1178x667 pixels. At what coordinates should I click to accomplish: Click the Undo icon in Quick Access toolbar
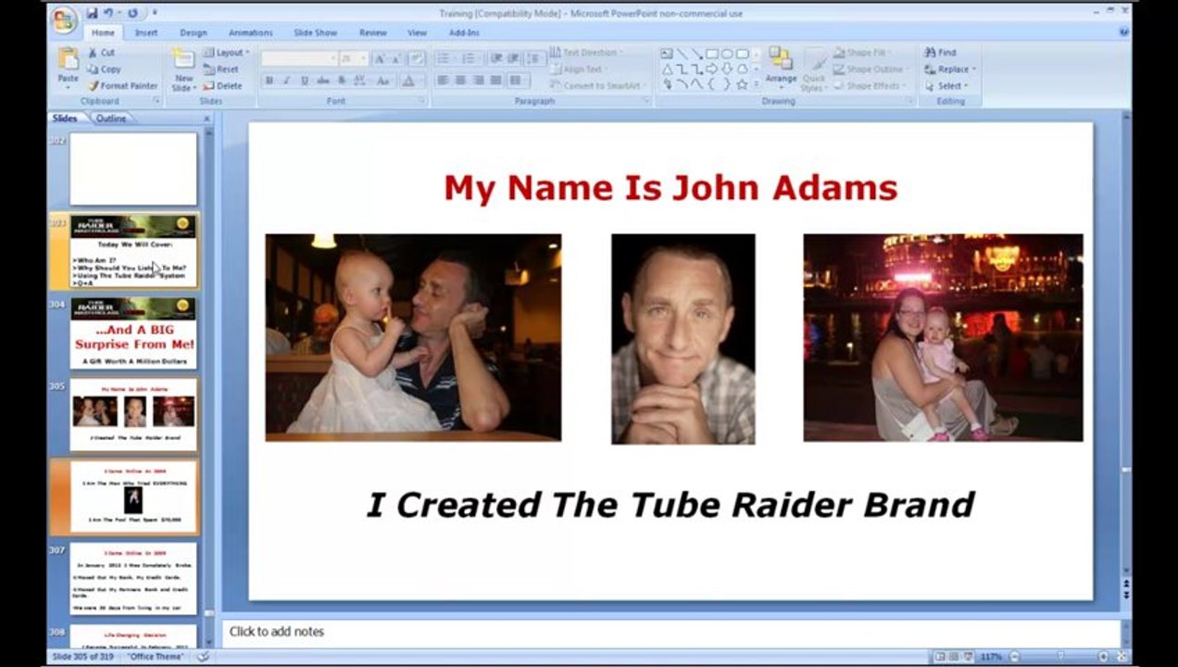point(109,13)
